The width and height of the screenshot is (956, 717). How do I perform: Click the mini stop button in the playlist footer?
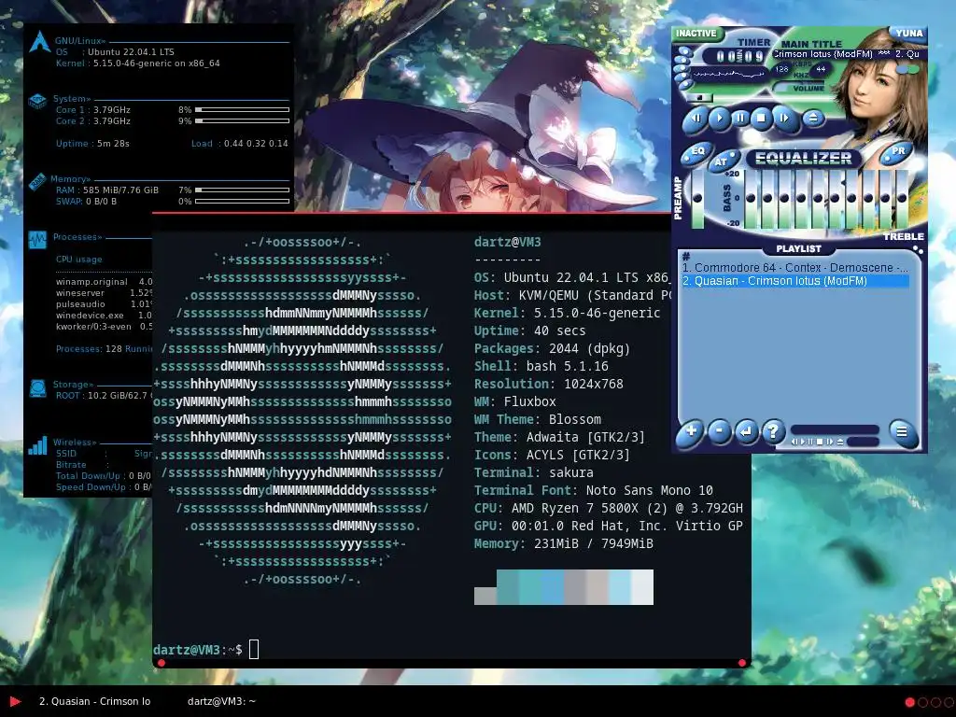(820, 442)
